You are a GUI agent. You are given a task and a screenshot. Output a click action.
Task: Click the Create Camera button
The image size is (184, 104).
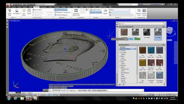tap(95, 10)
